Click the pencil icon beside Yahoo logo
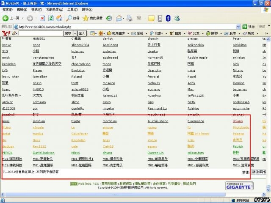The height and width of the screenshot is (203, 271). pos(14,33)
